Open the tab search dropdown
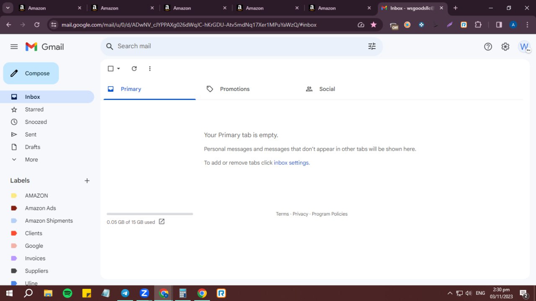This screenshot has height=301, width=536. tap(8, 8)
